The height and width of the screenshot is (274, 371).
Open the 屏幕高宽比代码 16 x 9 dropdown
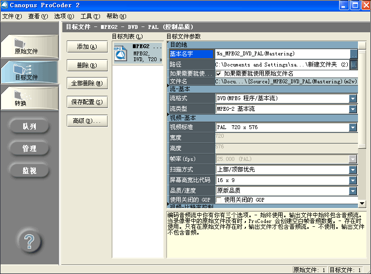(x=353, y=181)
